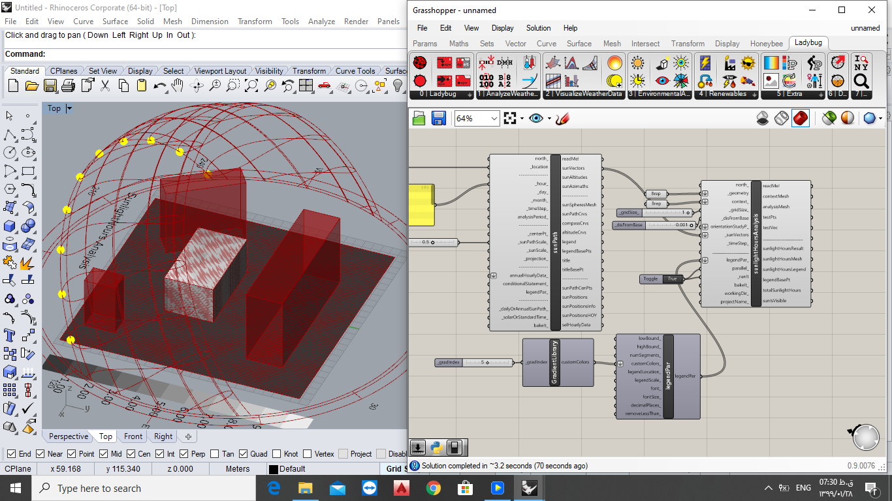Click the True toggle component on canvas

click(661, 279)
